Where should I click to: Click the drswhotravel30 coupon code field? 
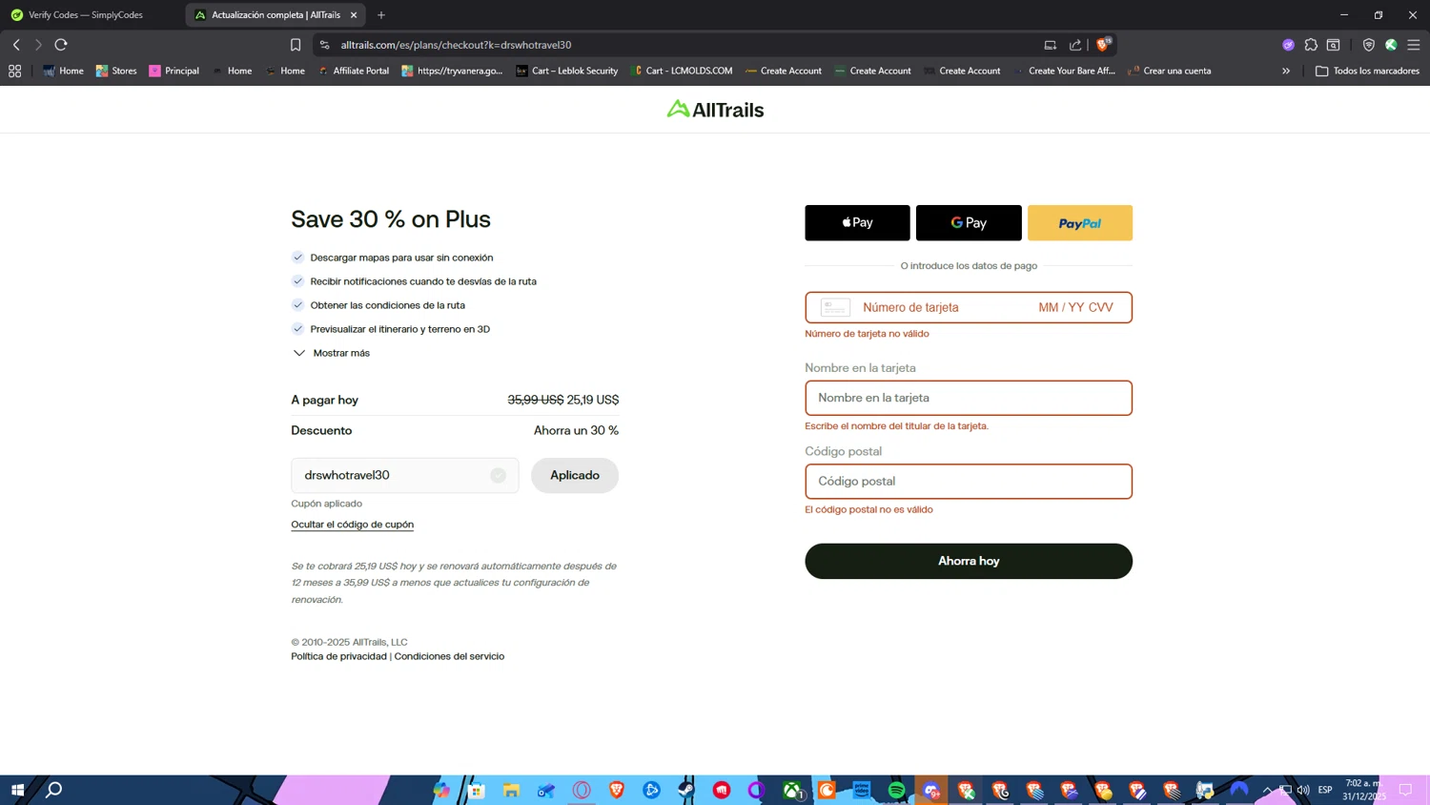[404, 475]
